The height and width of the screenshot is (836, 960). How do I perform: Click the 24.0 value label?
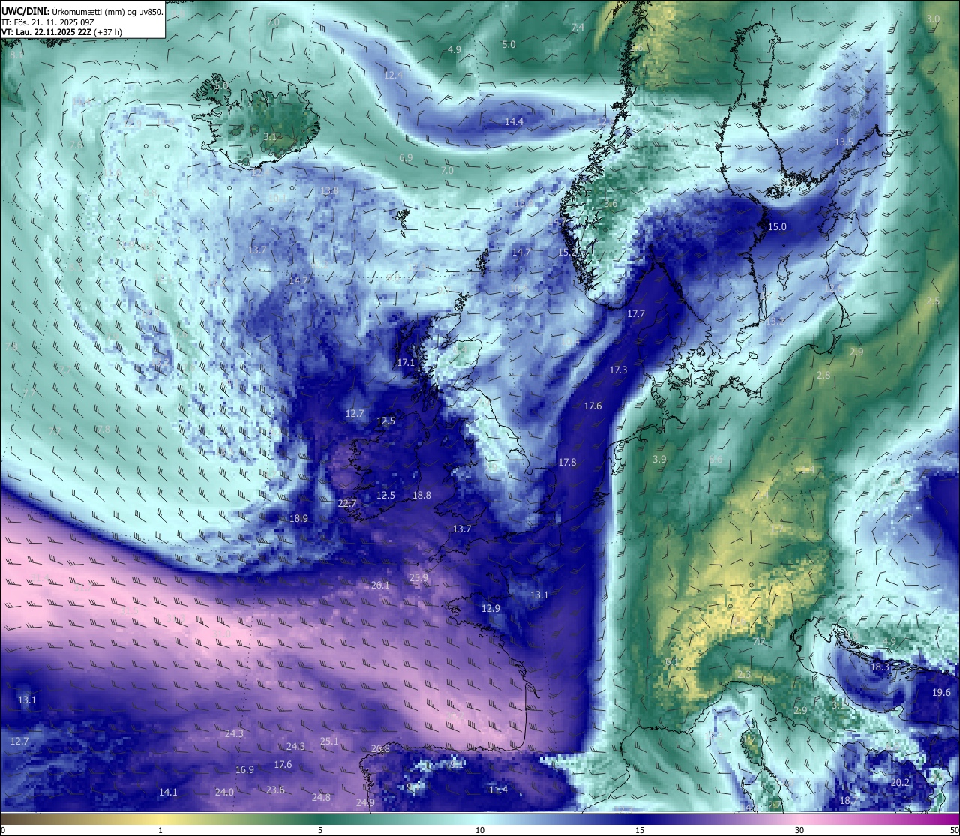(224, 793)
